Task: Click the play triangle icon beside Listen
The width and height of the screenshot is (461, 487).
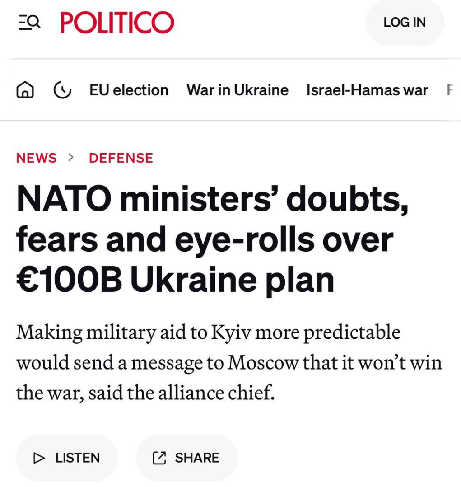Action: point(39,458)
